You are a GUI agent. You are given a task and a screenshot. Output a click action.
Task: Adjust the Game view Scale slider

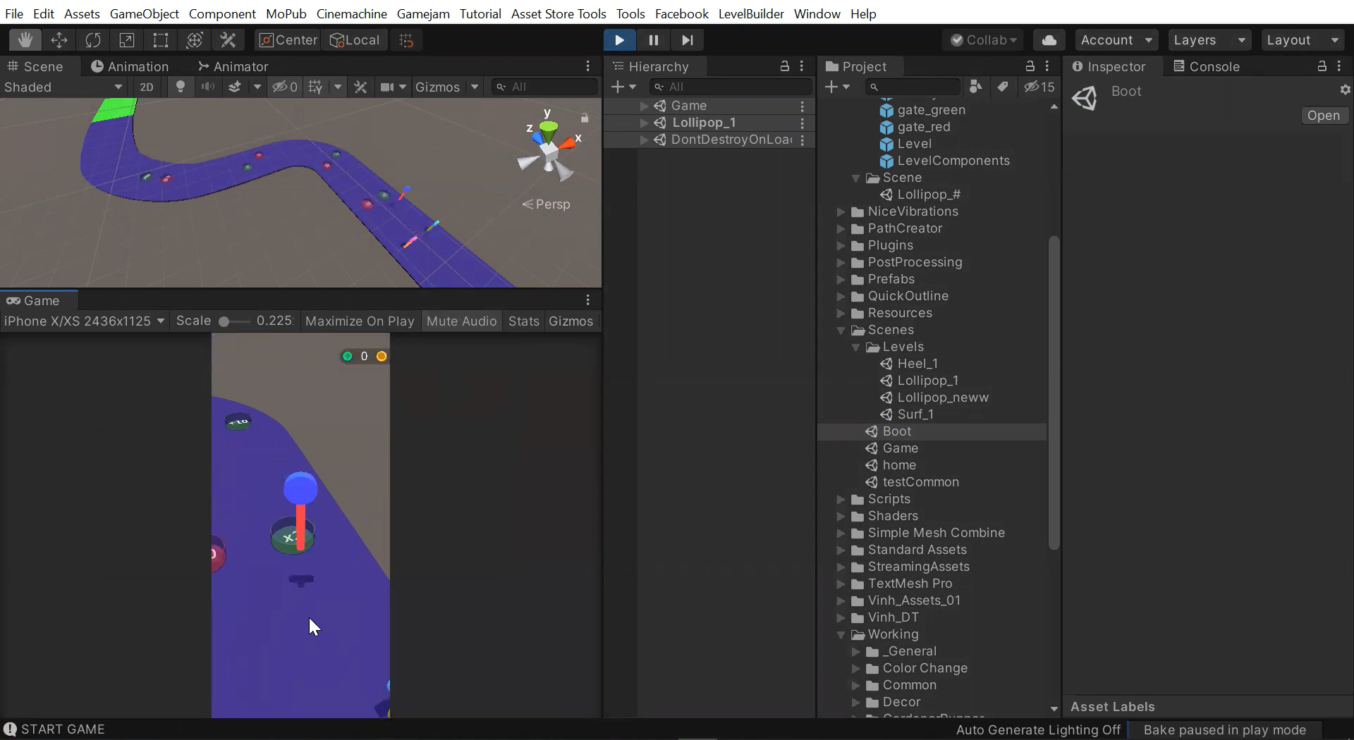225,321
